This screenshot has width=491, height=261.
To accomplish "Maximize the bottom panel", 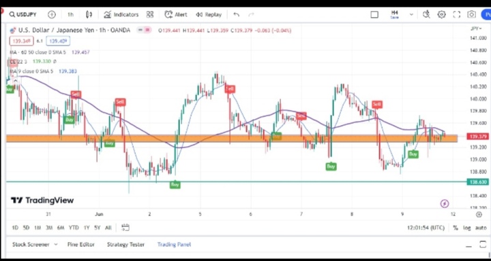I will (483, 244).
